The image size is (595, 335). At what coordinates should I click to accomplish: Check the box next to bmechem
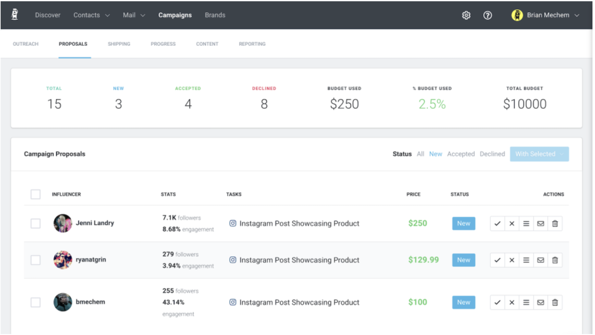pyautogui.click(x=35, y=302)
